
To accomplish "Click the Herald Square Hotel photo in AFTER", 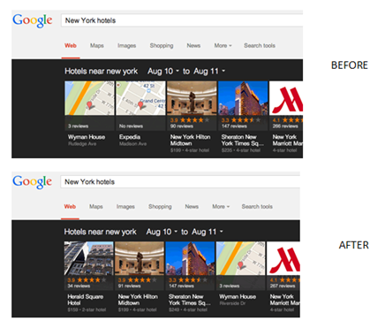I will coord(88,258).
